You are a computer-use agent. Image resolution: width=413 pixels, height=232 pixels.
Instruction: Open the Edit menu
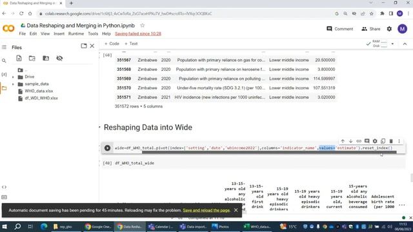click(x=33, y=34)
